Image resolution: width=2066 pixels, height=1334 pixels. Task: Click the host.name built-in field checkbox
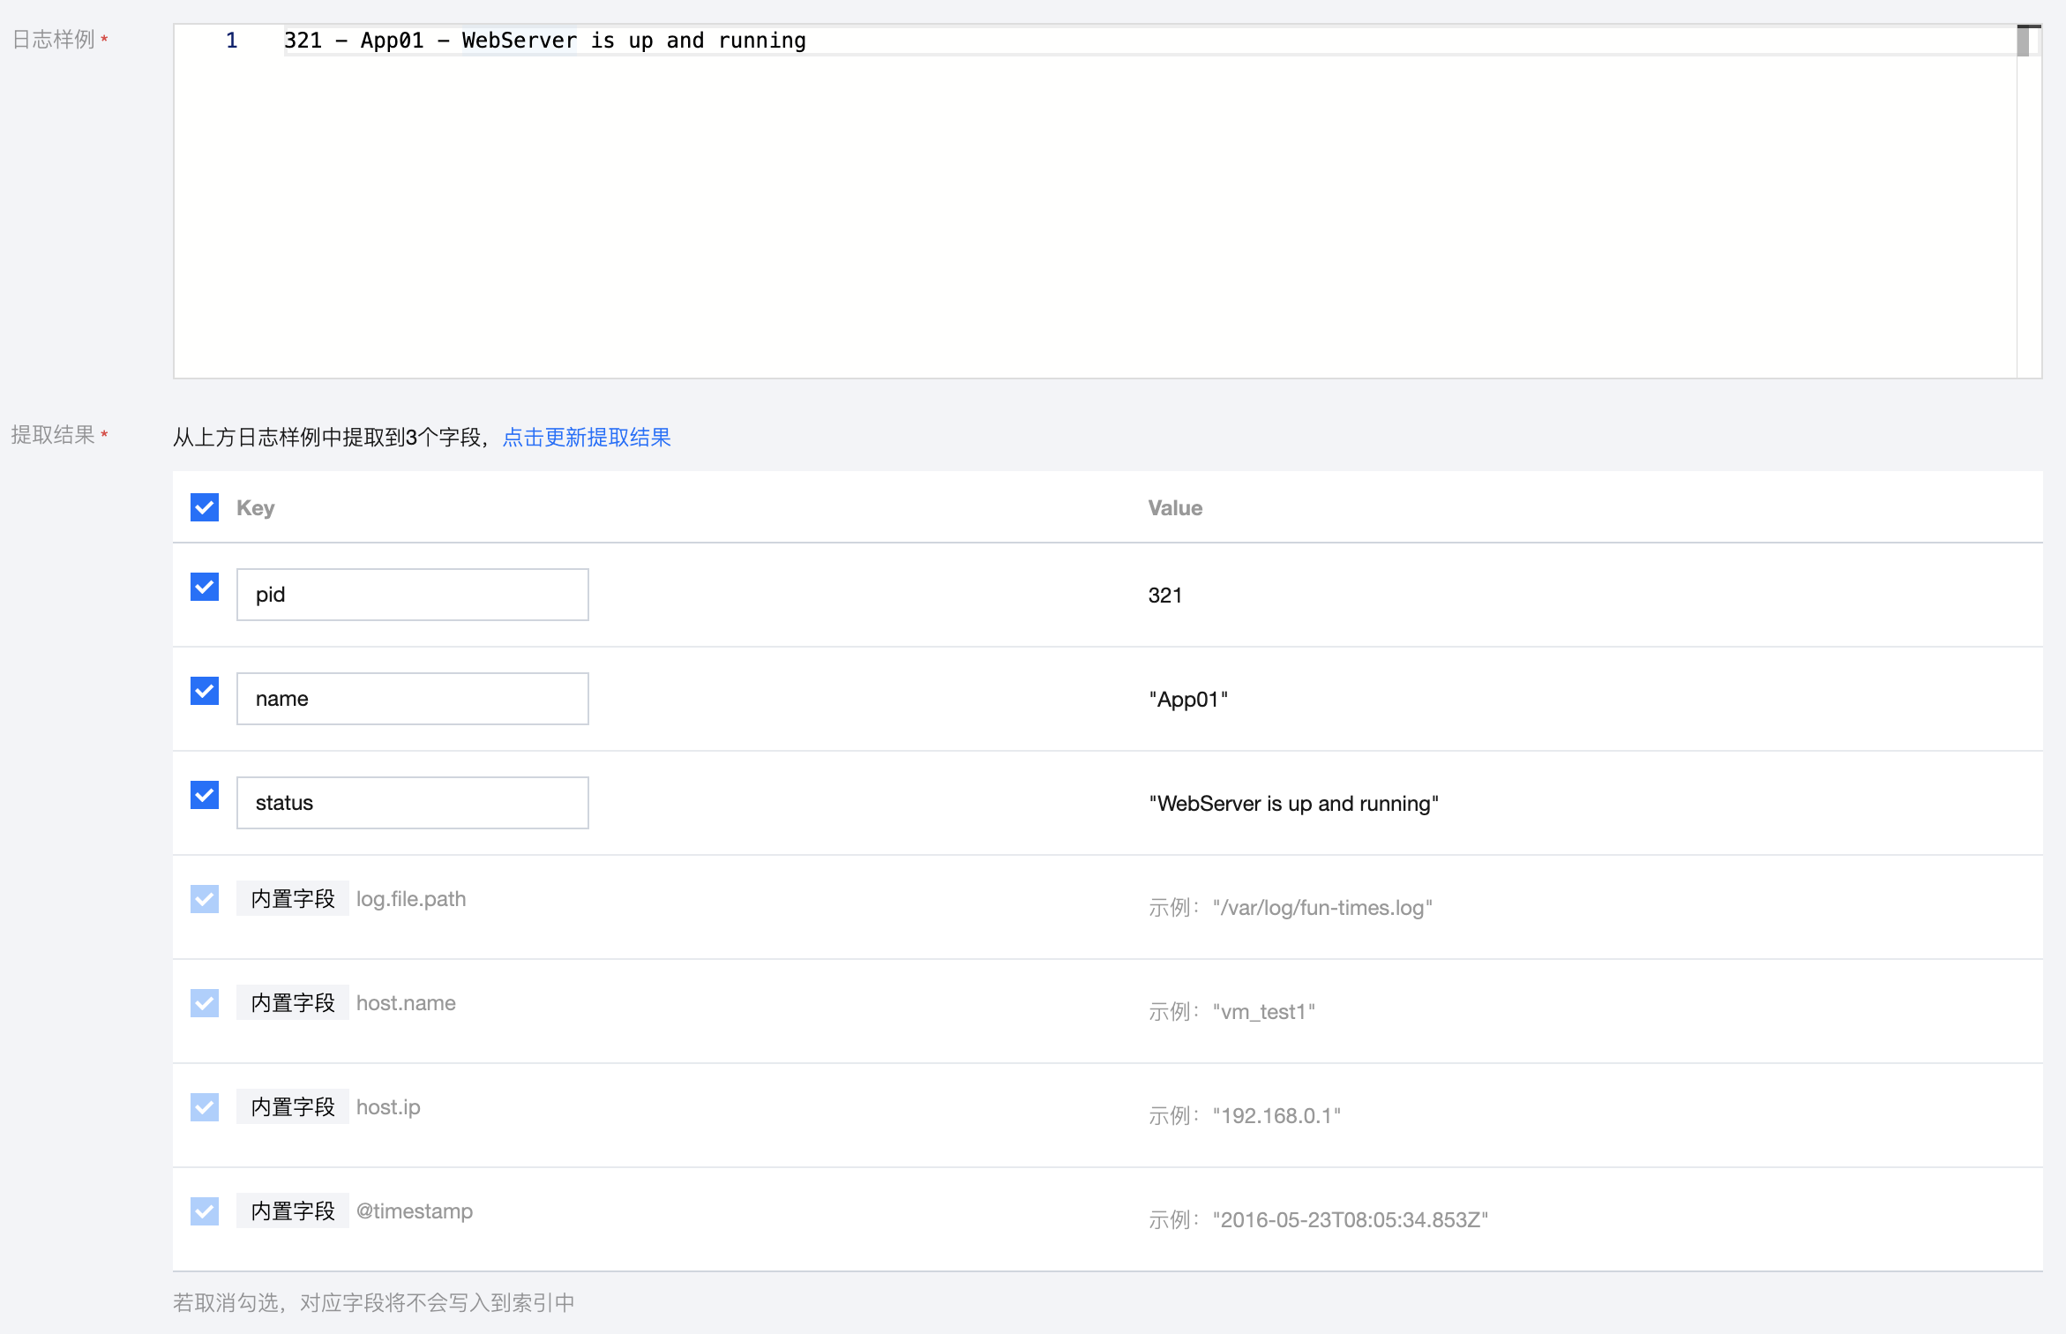(205, 1003)
